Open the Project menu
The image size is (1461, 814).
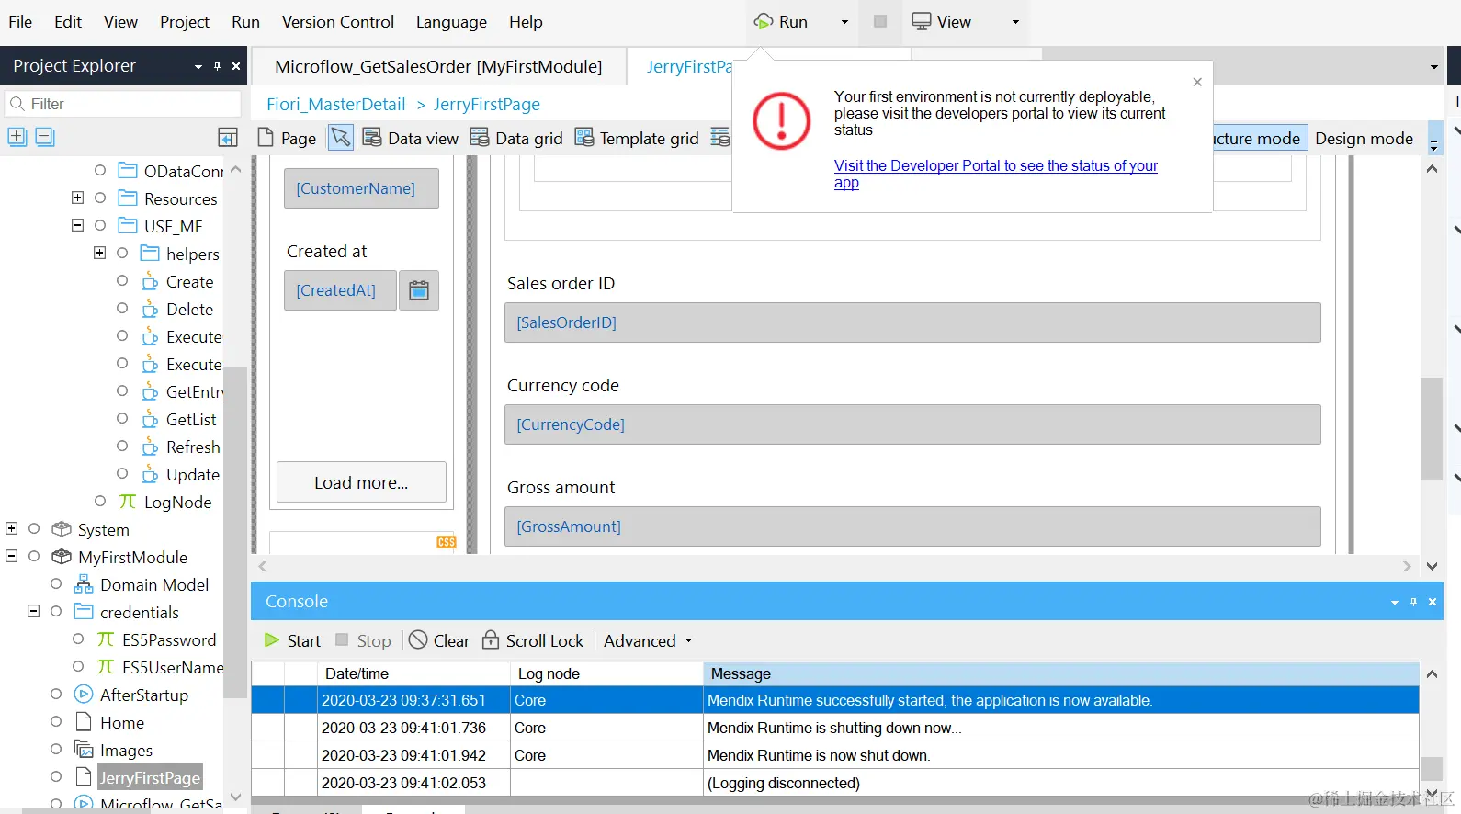(185, 21)
